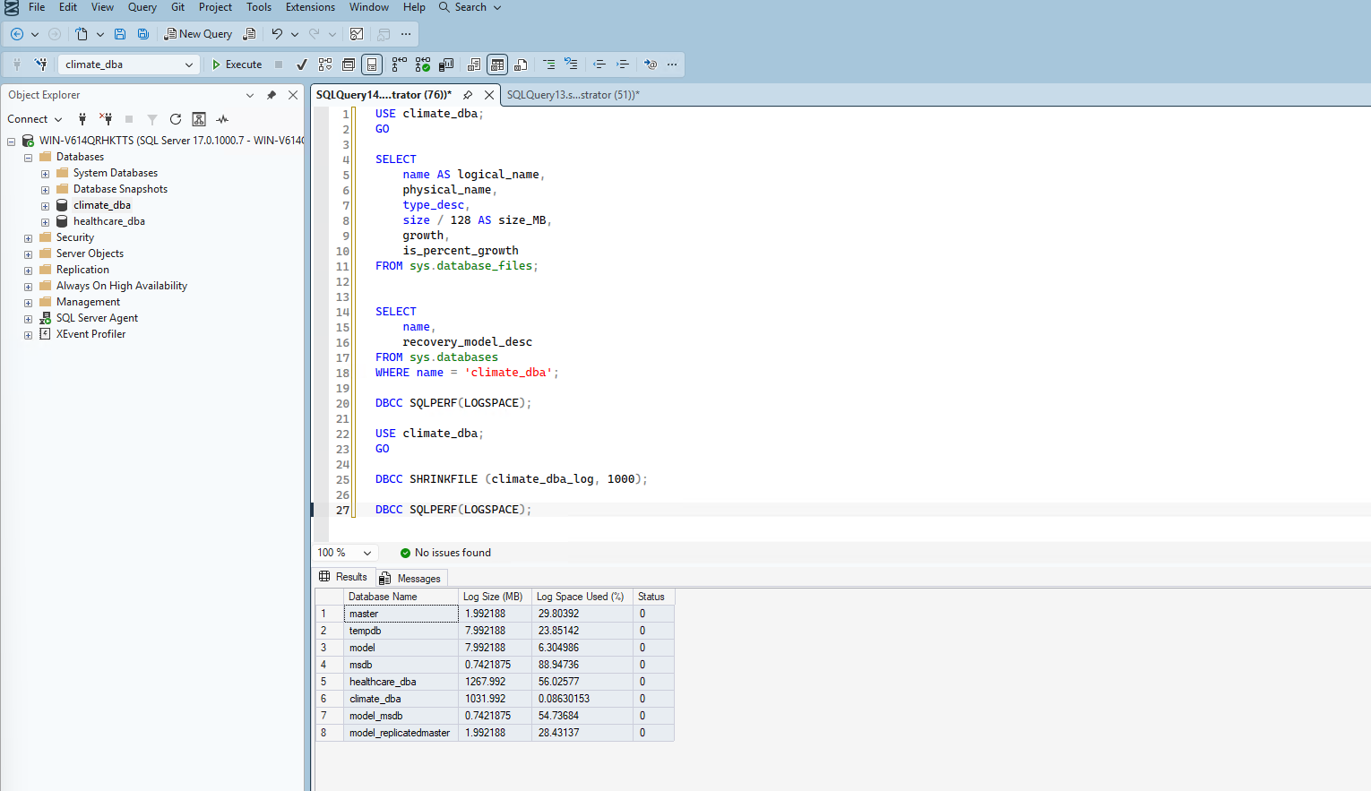Increase the line indent
Viewport: 1371px width, 791px height.
[623, 64]
